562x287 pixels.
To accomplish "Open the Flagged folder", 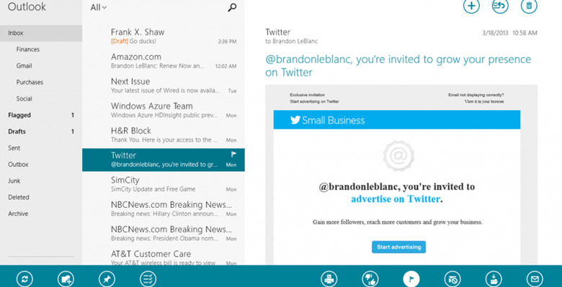I will tap(41, 115).
